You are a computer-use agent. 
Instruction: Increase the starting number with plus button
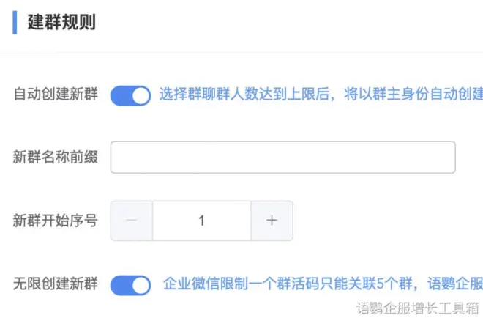(272, 221)
